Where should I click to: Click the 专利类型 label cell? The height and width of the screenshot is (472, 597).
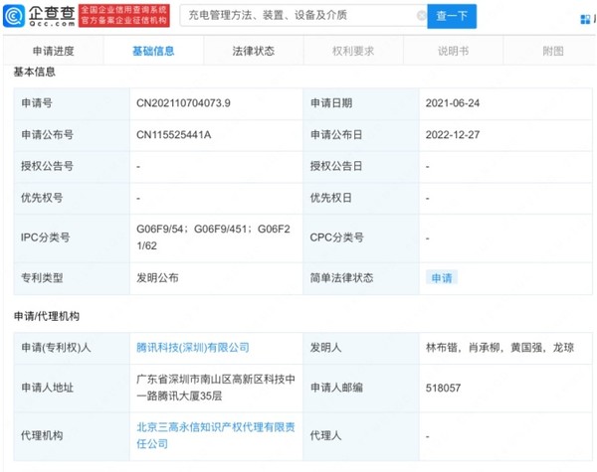72,278
